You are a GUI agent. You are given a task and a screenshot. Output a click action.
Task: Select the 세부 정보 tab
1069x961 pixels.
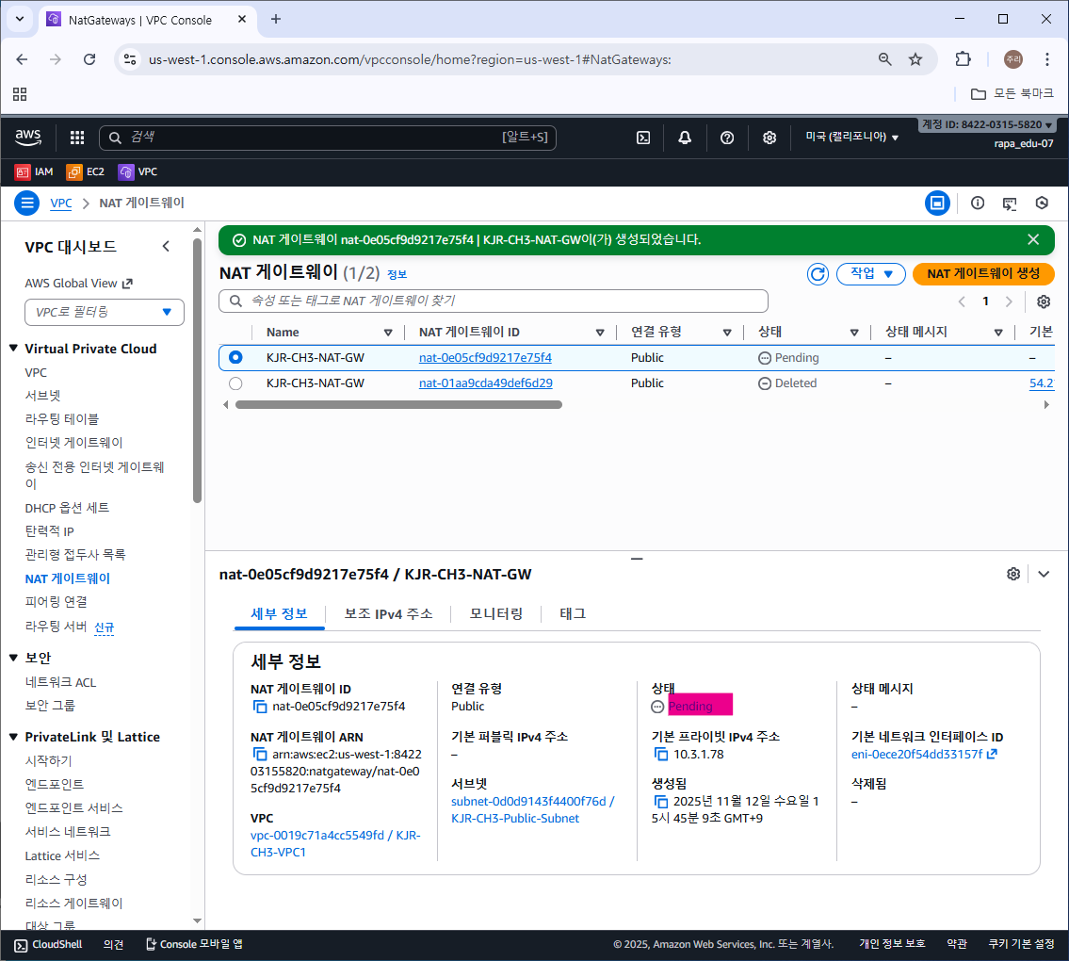click(280, 614)
